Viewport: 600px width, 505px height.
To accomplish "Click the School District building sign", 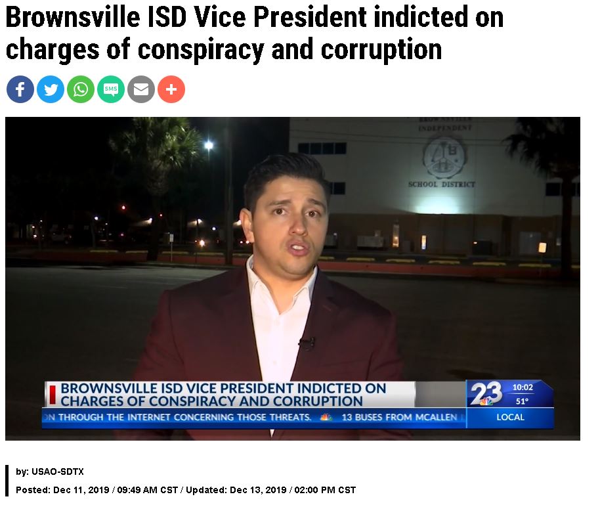I will [x=442, y=184].
